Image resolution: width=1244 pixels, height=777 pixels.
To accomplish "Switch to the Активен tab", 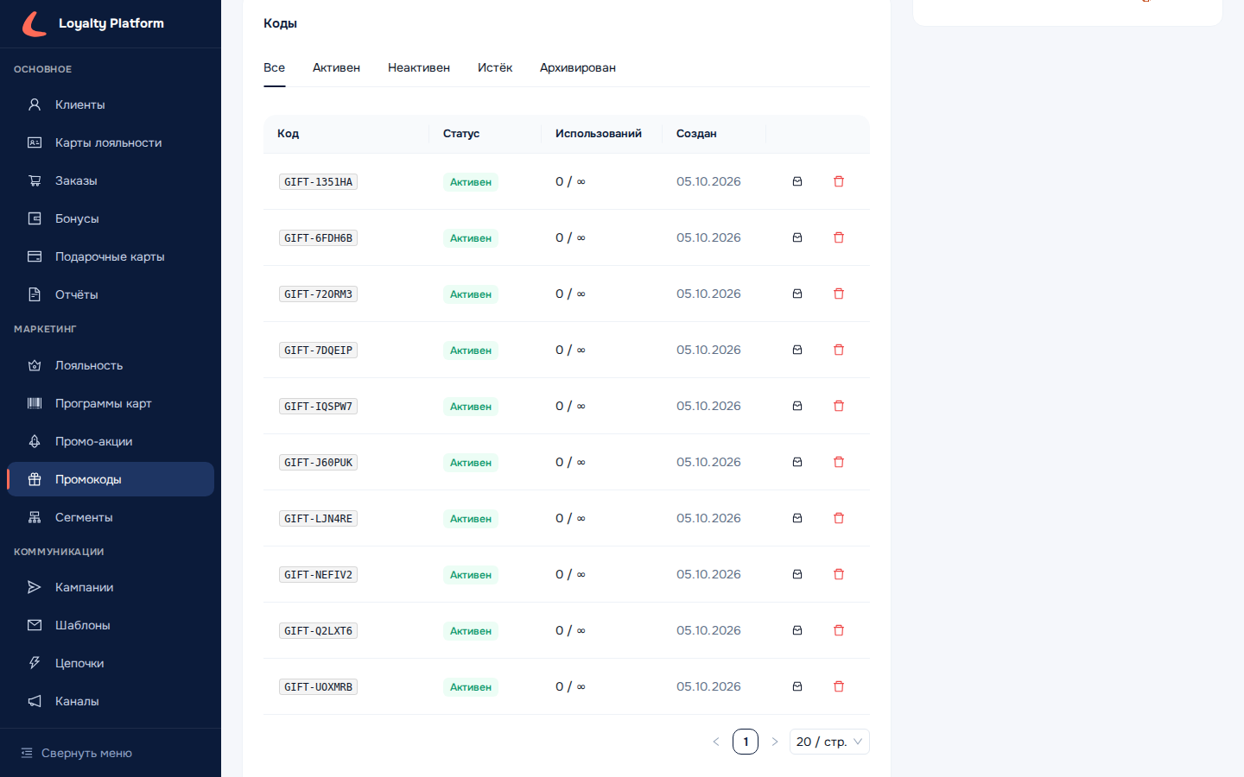I will pyautogui.click(x=336, y=67).
